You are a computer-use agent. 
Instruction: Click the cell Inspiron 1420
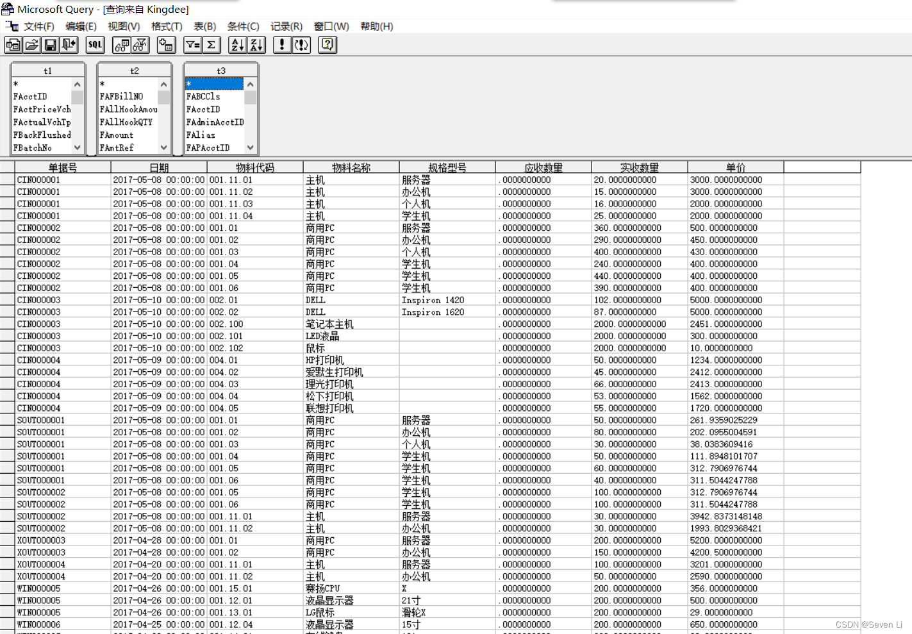pos(447,300)
